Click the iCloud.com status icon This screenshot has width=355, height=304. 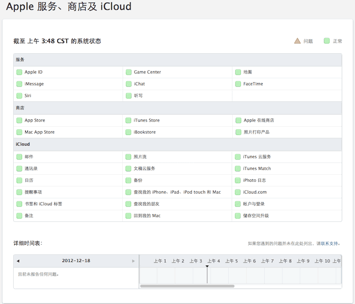pos(237,192)
